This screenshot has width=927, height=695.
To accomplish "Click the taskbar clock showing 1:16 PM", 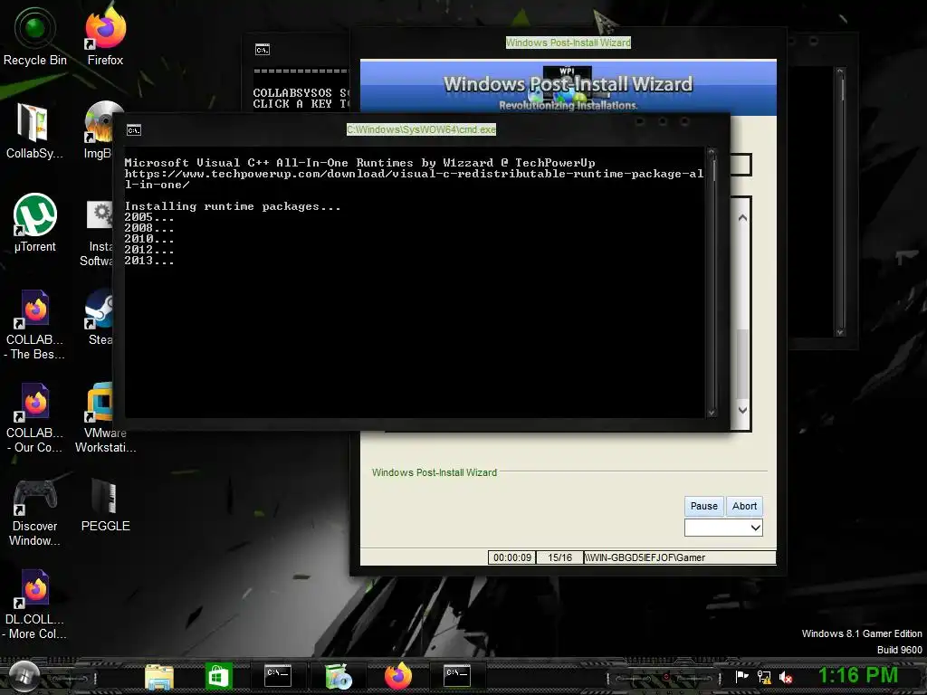I will pos(858,675).
